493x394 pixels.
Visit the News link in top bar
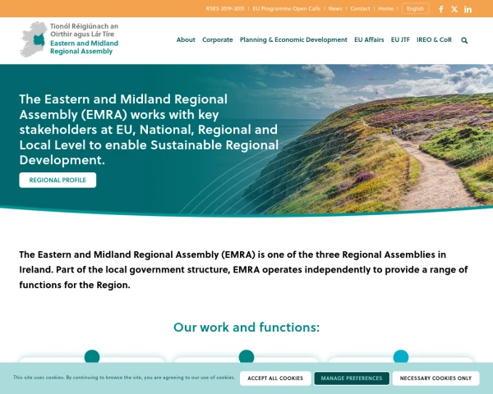[x=335, y=9]
